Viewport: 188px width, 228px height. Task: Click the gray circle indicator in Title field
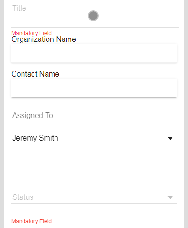[x=93, y=16]
